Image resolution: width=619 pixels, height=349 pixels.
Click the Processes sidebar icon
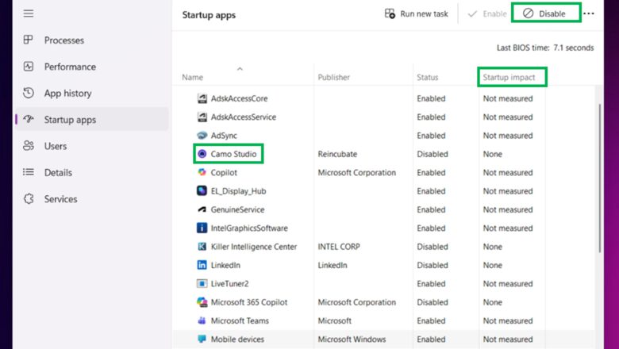click(x=29, y=40)
